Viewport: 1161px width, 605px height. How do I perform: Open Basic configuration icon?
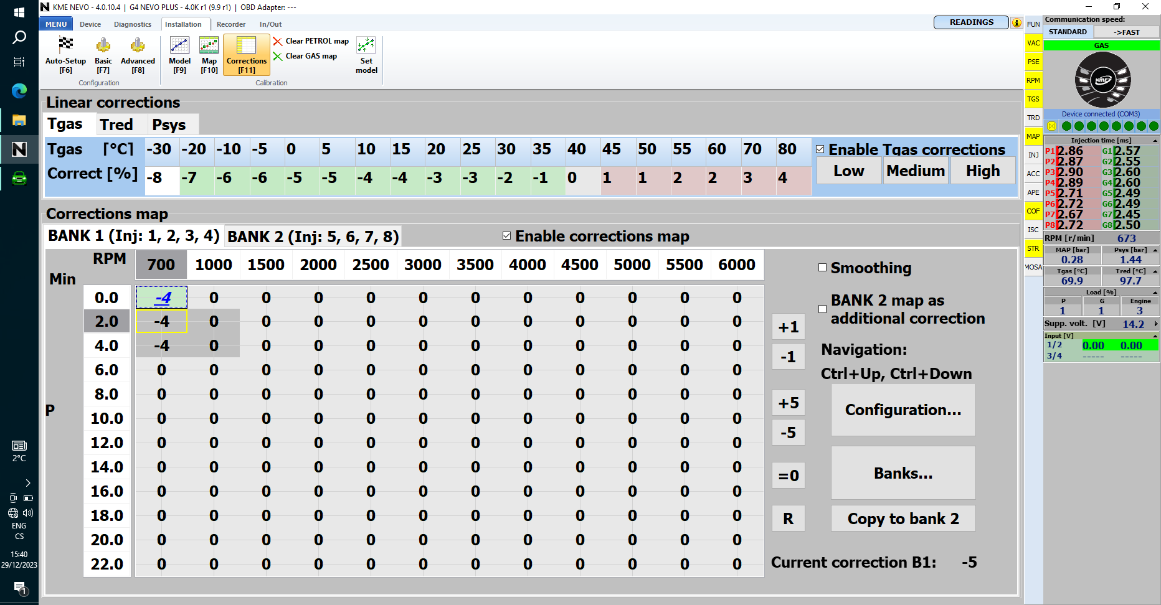pos(103,46)
